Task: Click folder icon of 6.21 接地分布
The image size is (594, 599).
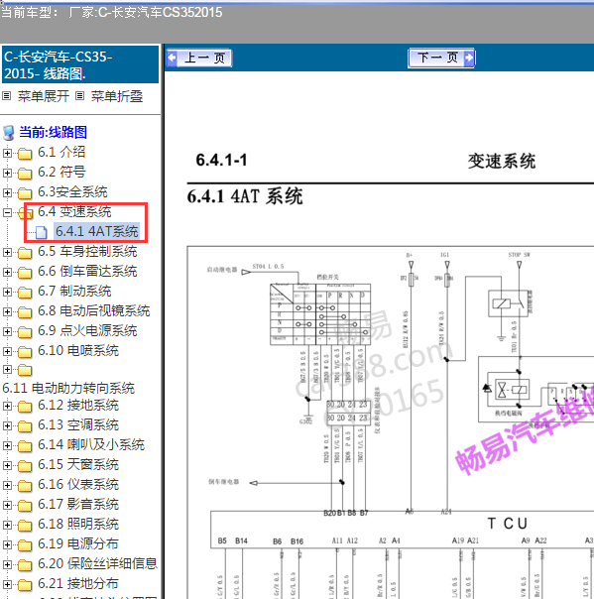Action: pyautogui.click(x=25, y=585)
